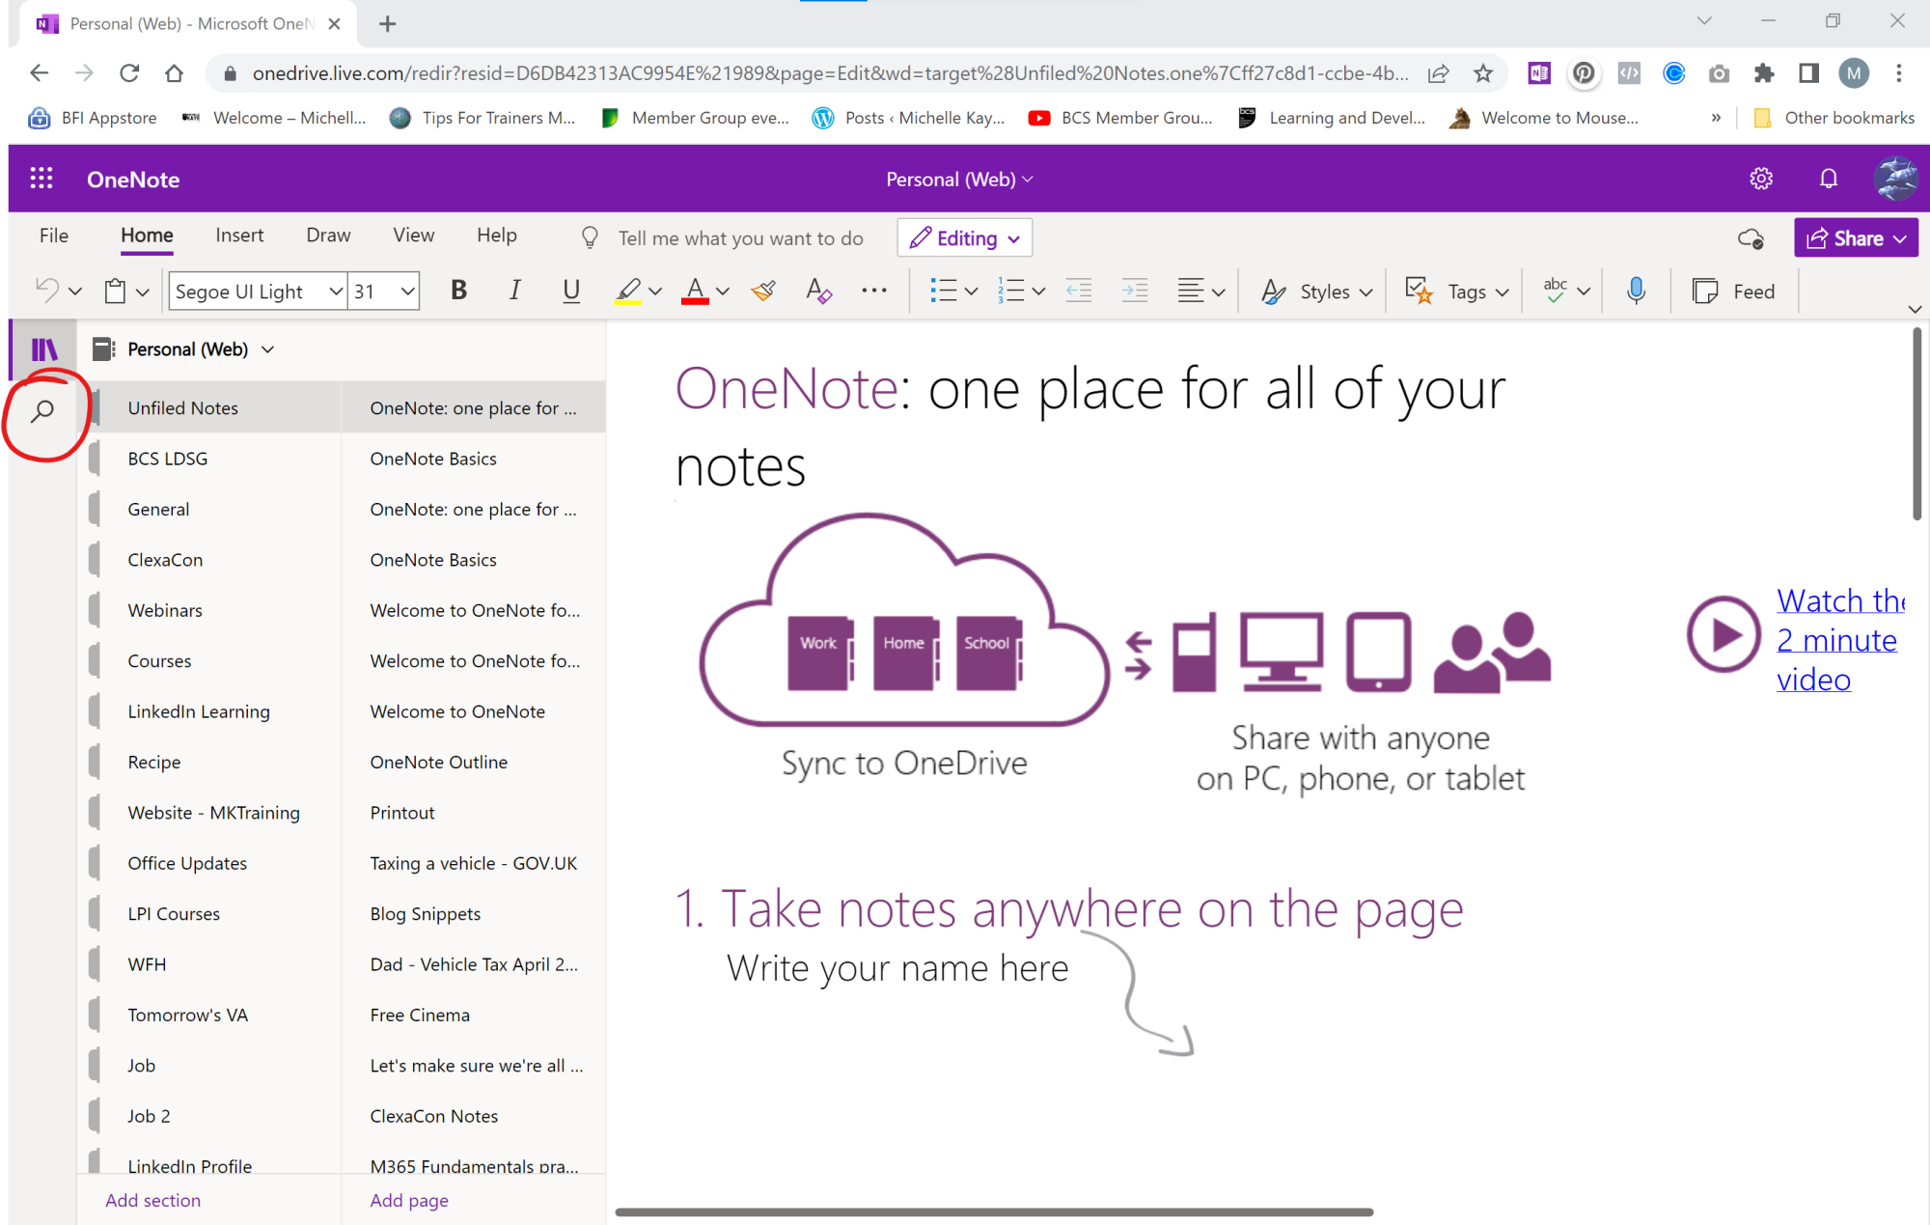Screen dimensions: 1930x1225
Task: Open the Styles dropdown
Action: pyautogui.click(x=1317, y=291)
